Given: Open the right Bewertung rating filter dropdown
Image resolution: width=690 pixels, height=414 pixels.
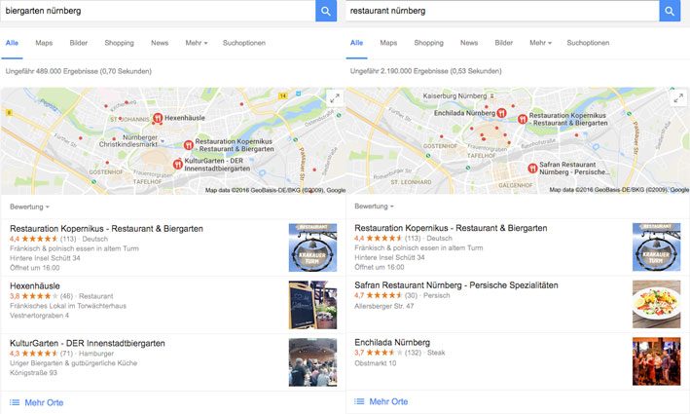Looking at the screenshot, I should tap(374, 207).
